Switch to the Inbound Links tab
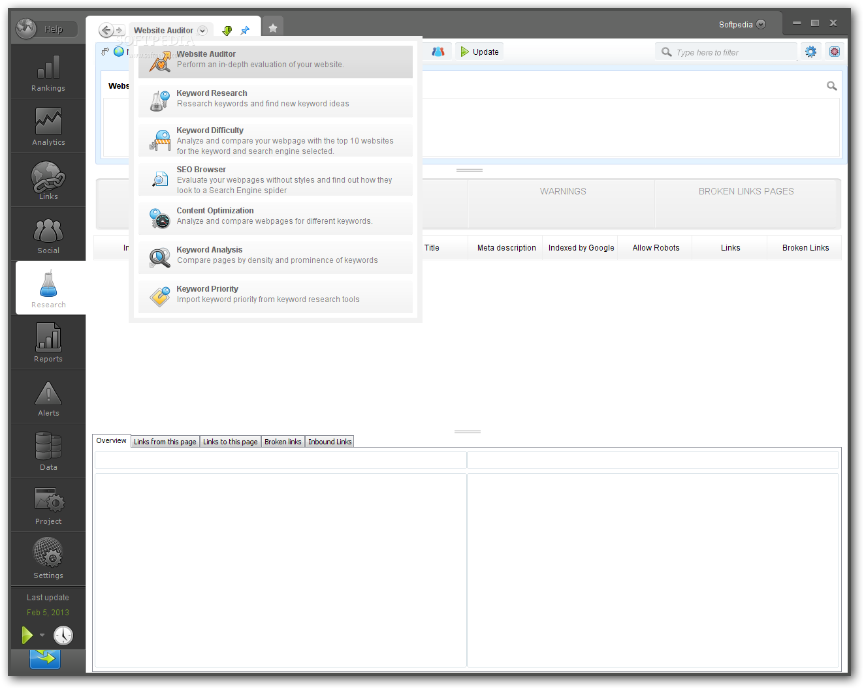The height and width of the screenshot is (689, 864). click(x=330, y=442)
